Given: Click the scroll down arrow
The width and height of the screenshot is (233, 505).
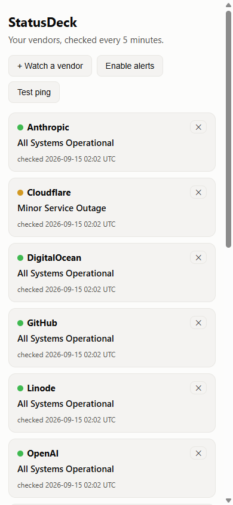Looking at the screenshot, I should pos(228,500).
